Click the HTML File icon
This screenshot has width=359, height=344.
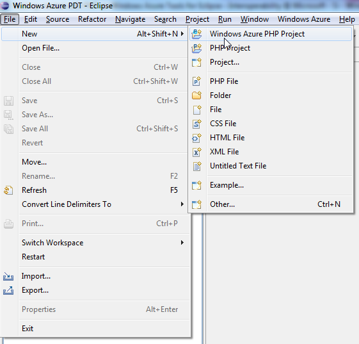coord(196,138)
